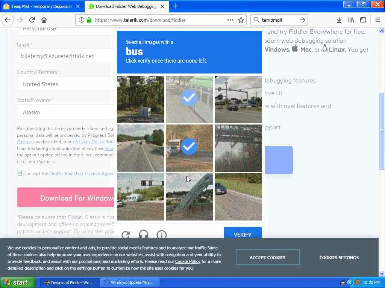Image resolution: width=385 pixels, height=288 pixels.
Task: Close the Download Fiddler tab
Action: [x=162, y=6]
